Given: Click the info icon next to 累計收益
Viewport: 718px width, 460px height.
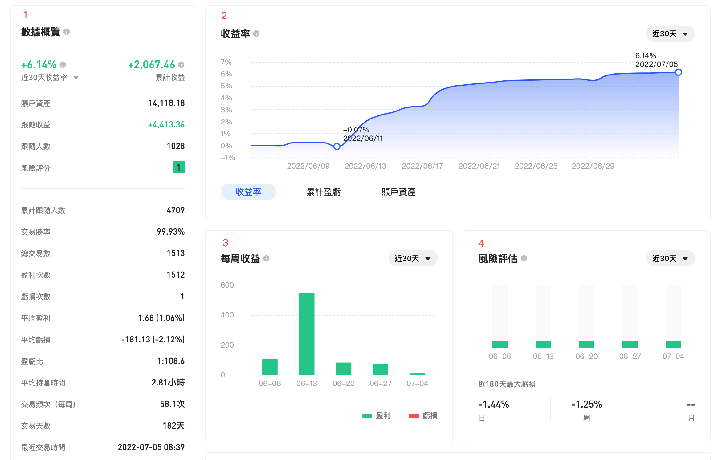Looking at the screenshot, I should click(181, 65).
